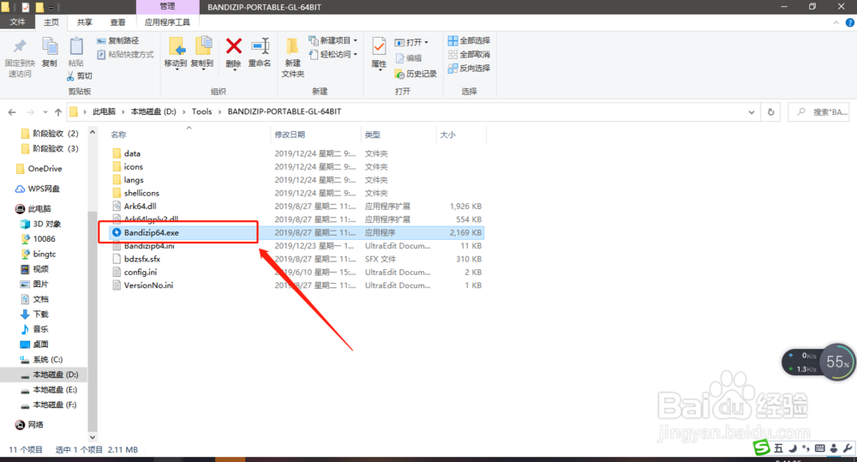
Task: Click the Refresh button
Action: 770,111
